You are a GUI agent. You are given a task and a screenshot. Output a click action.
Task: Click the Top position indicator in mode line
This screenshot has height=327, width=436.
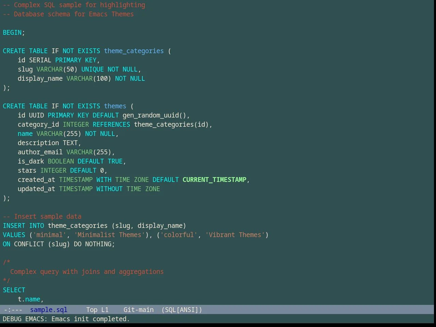coord(92,310)
